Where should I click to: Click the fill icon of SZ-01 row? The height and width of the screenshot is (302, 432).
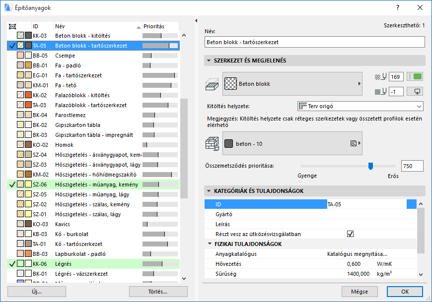pos(20,214)
